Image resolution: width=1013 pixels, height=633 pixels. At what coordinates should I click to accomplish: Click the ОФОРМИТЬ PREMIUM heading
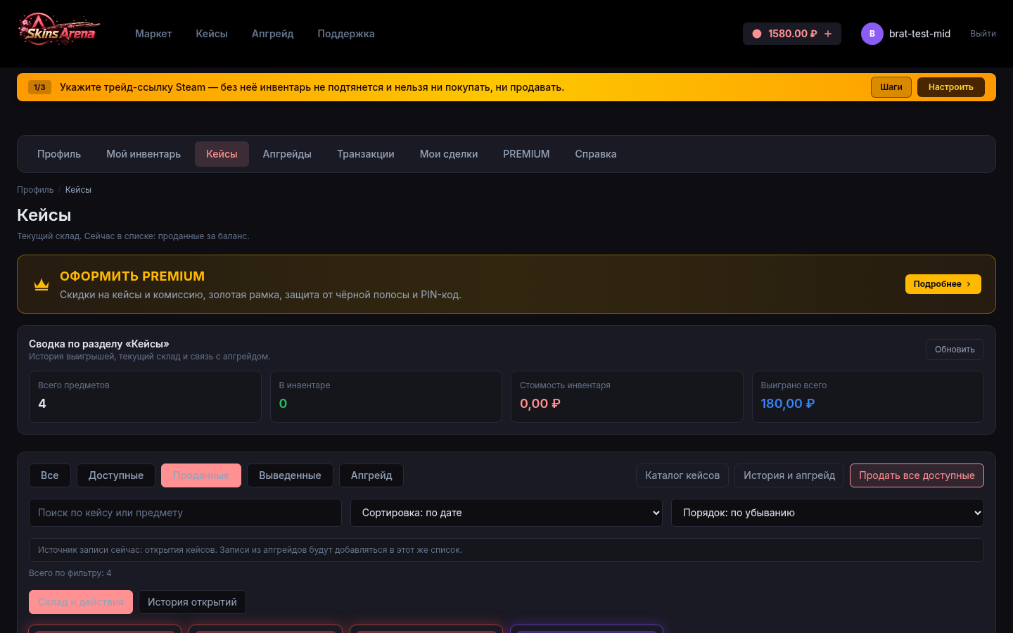pyautogui.click(x=132, y=276)
